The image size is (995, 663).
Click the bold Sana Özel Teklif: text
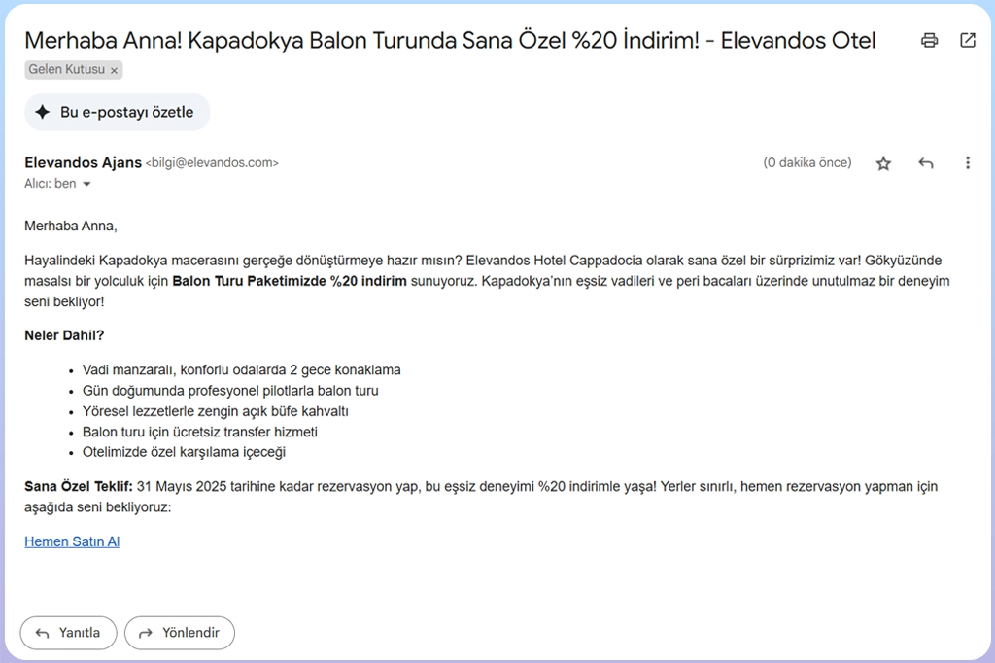pyautogui.click(x=79, y=486)
